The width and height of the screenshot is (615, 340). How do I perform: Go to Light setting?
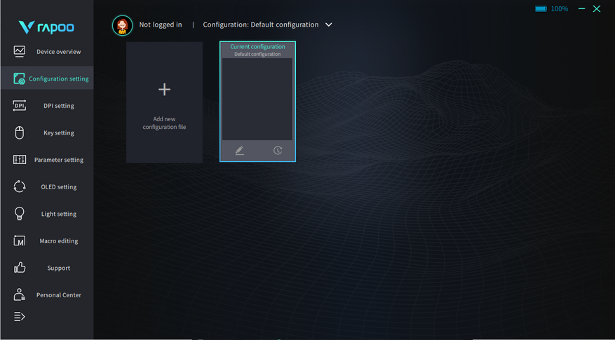(x=59, y=214)
